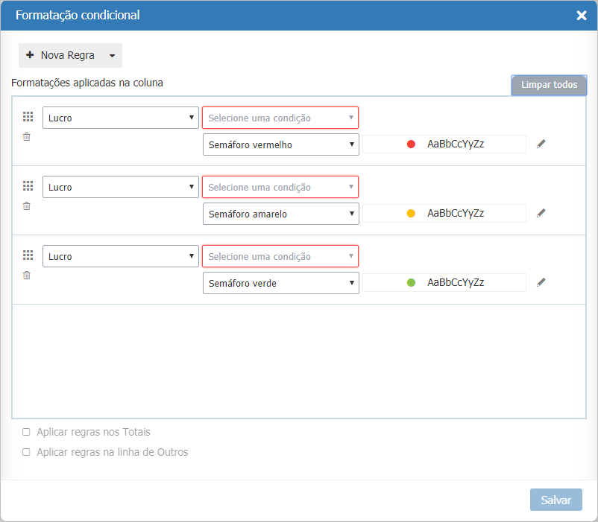Check 'Aplicar regras na linha de Outros'
This screenshot has width=598, height=522.
click(x=26, y=452)
